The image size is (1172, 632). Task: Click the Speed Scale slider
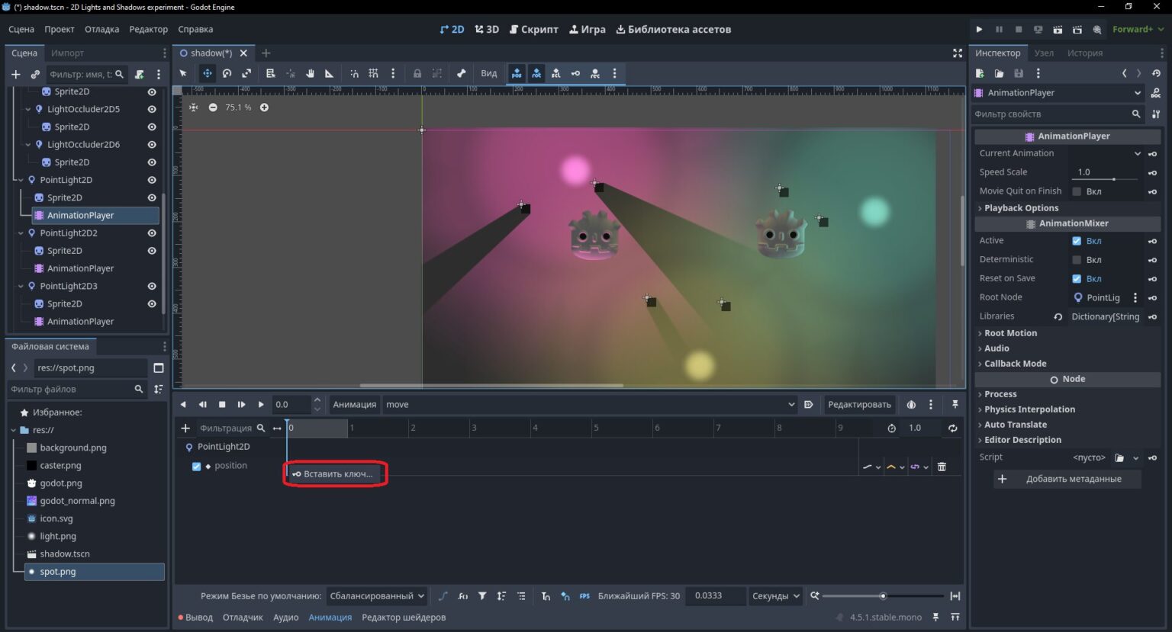(1104, 179)
